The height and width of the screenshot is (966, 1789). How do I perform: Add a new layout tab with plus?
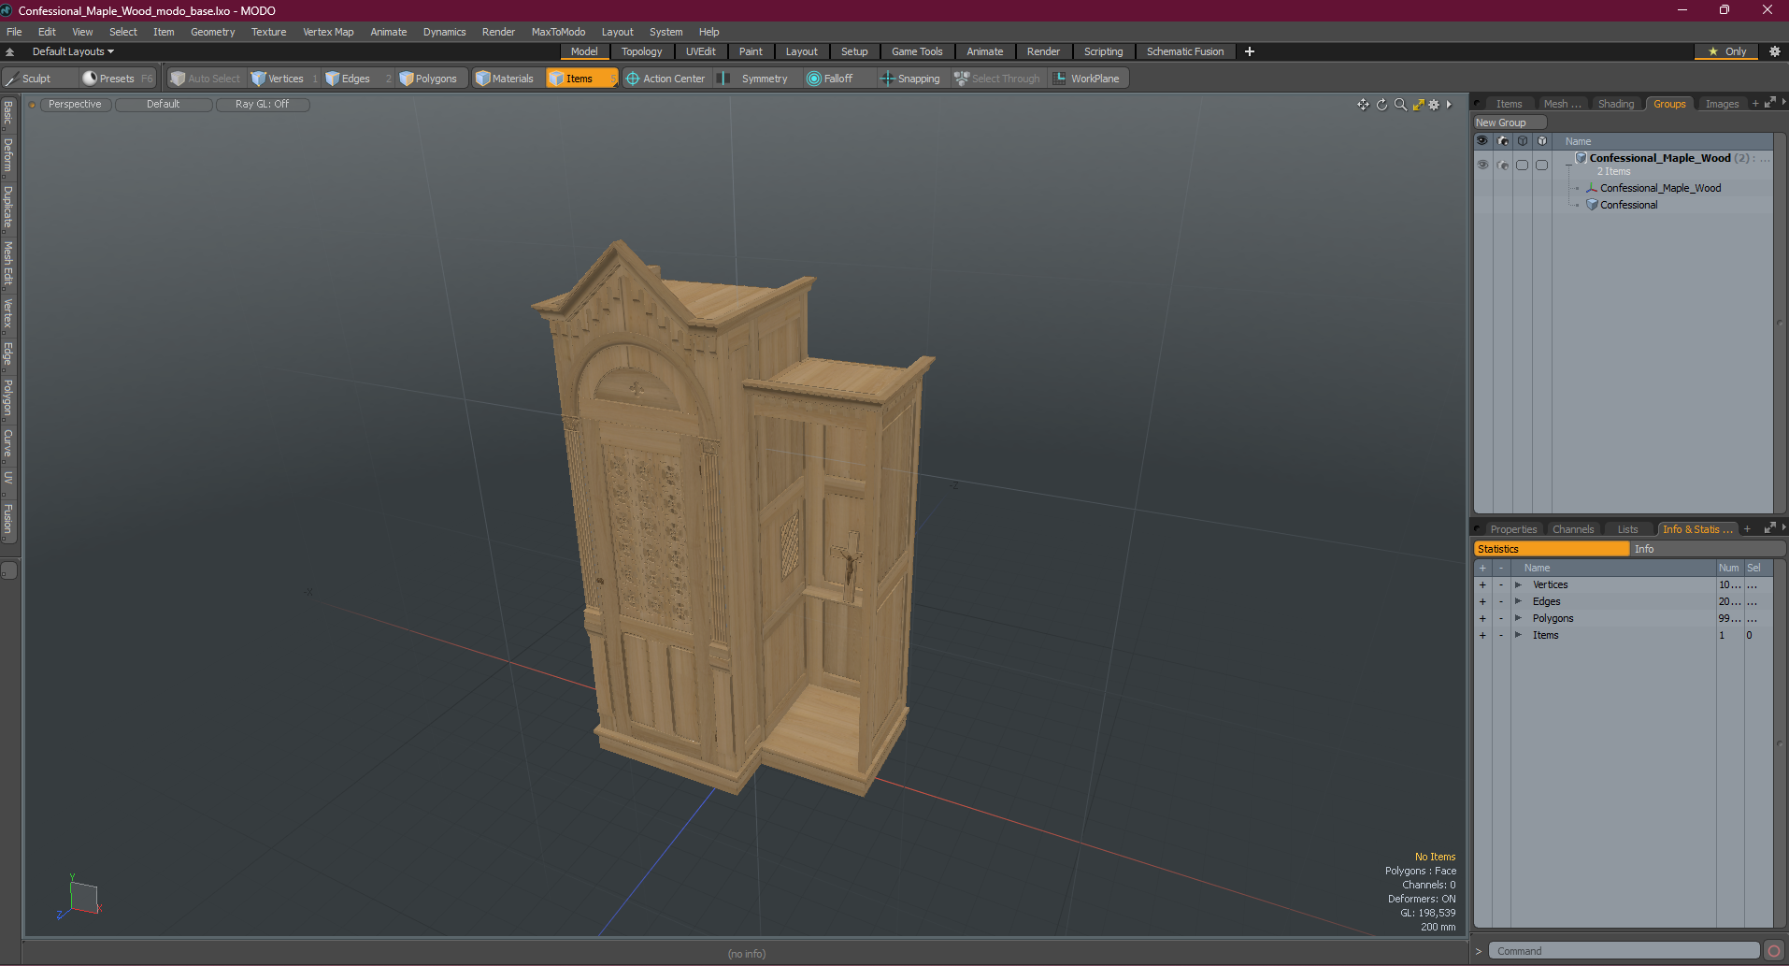(1250, 51)
